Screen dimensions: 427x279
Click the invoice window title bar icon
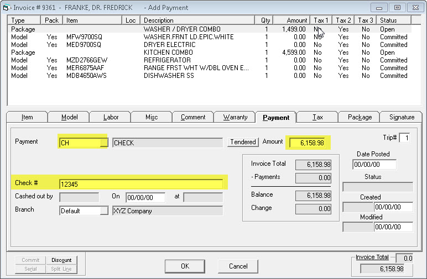[6, 8]
